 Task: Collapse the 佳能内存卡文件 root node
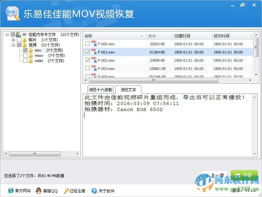point(6,34)
